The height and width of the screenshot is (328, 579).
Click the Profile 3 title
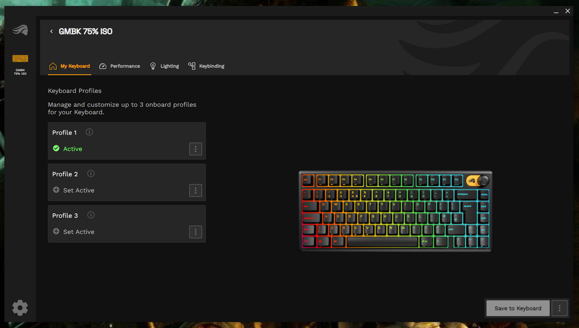coord(65,216)
